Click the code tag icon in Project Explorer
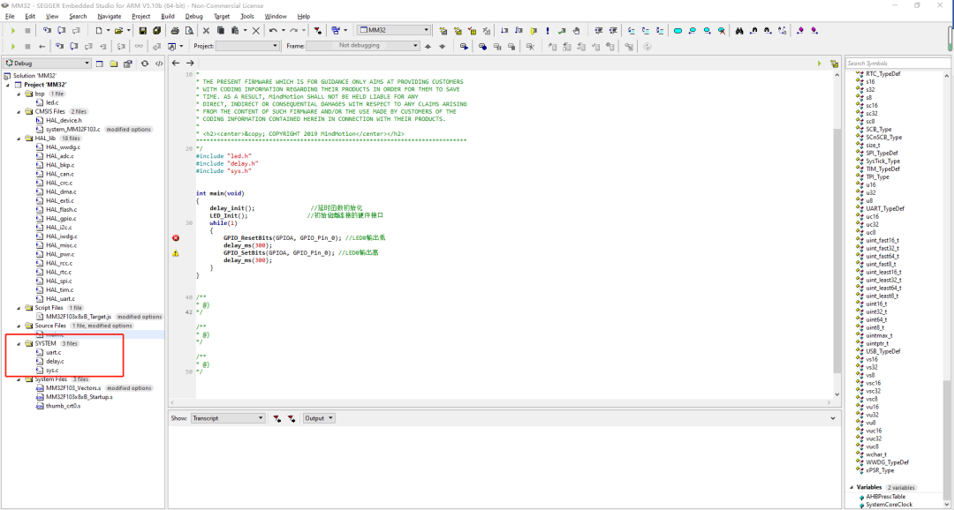Image resolution: width=954 pixels, height=510 pixels. [159, 64]
